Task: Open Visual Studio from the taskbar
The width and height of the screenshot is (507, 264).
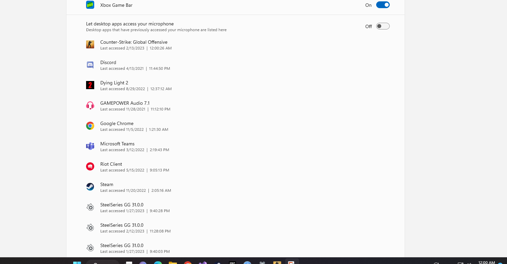Action: click(203, 263)
